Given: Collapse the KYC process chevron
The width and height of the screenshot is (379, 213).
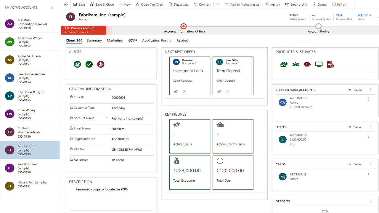Looking at the screenshot, I should click(109, 30).
